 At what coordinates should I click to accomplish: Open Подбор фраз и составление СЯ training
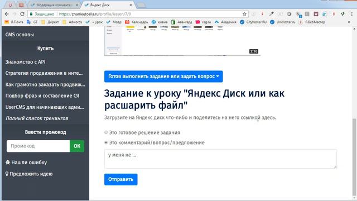[42, 95]
